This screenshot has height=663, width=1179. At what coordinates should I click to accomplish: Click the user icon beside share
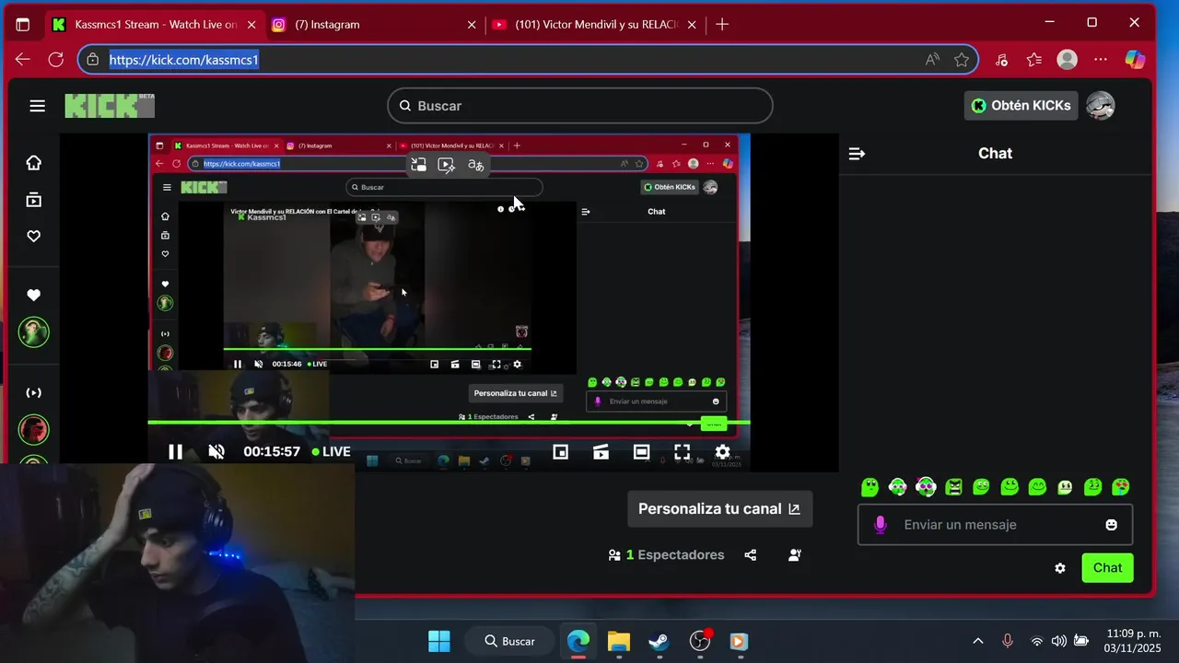[795, 555]
